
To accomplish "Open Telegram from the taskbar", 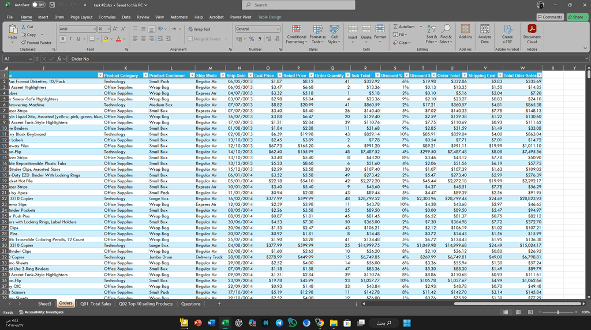I will (x=279, y=323).
